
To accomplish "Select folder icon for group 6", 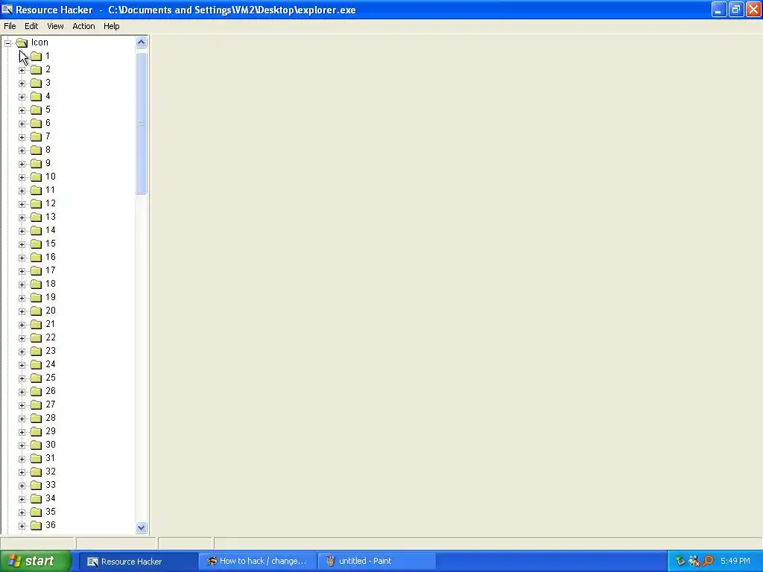I will [x=36, y=124].
